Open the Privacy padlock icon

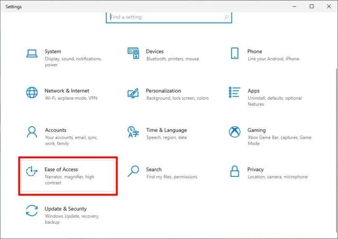click(x=235, y=171)
